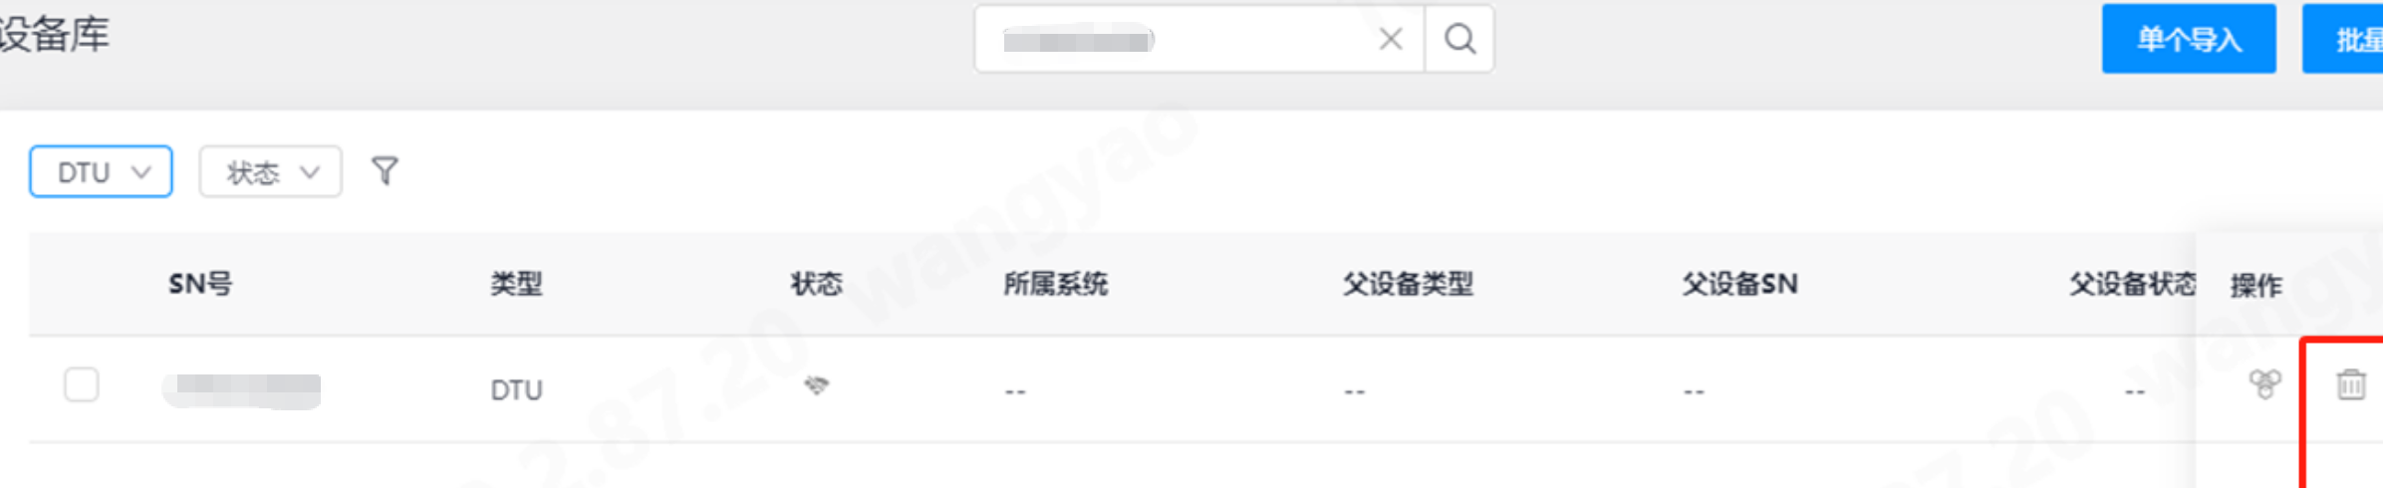Click the 状态 column header

coord(817,284)
